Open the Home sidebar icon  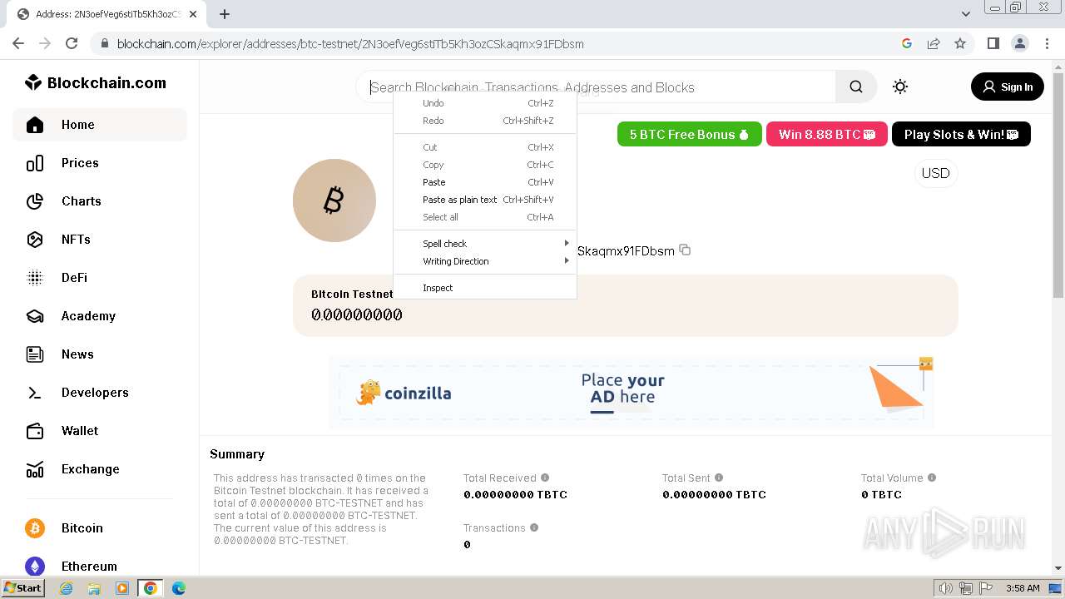(x=35, y=125)
